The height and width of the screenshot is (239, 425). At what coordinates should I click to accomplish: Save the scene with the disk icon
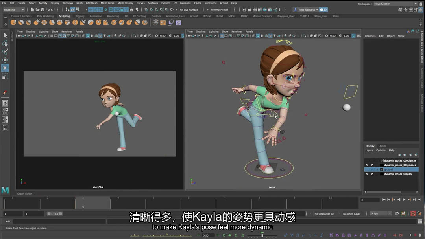click(42, 10)
